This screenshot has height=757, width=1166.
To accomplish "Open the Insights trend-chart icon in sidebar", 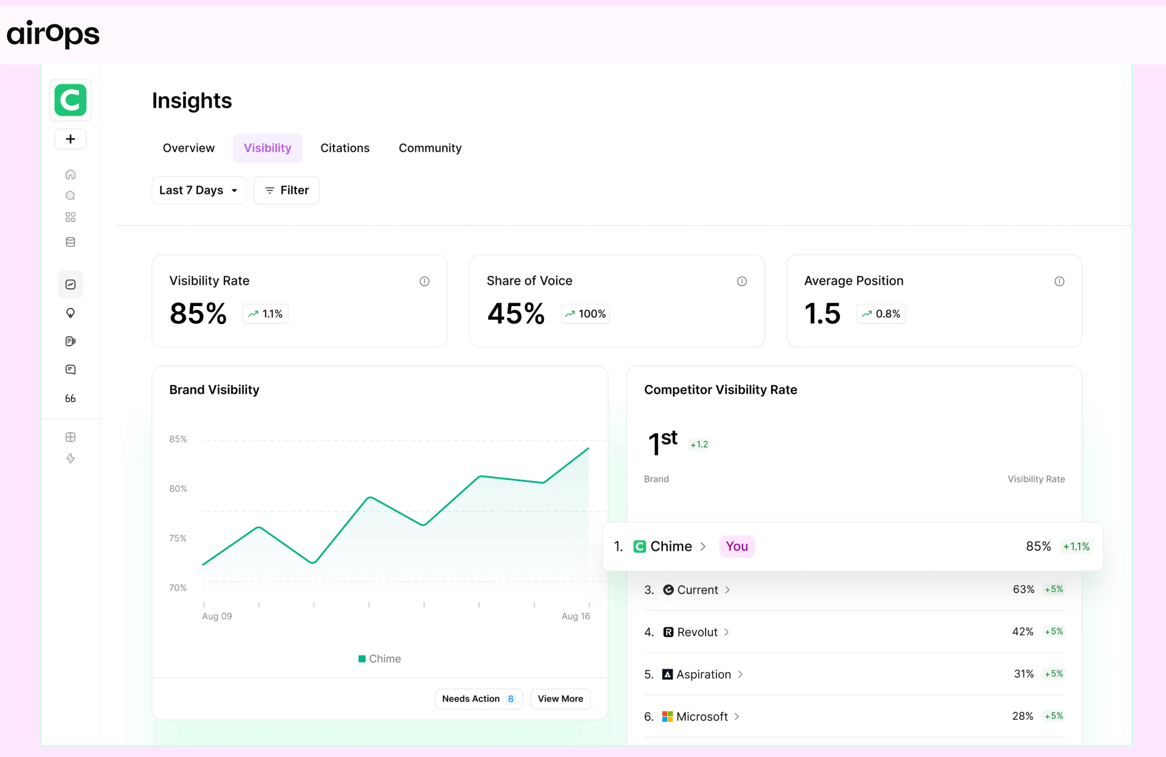I will 70,284.
